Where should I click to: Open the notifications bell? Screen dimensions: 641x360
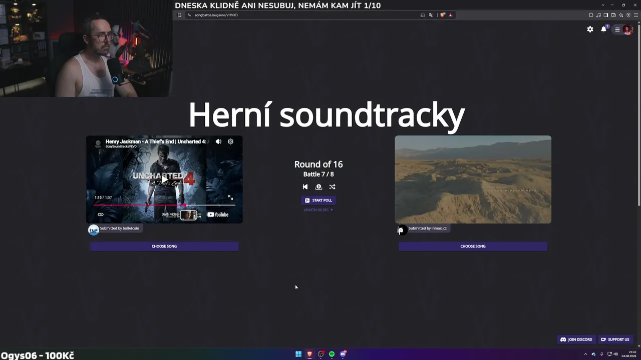click(603, 29)
